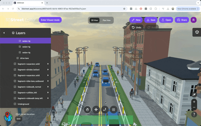Image resolution: width=201 pixels, height=126 pixels.
Task: Toggle the bike-lane outbound segment checkbox
Action: pos(15,81)
